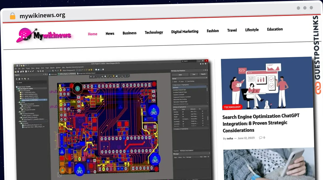Select Education in the top menu
The height and width of the screenshot is (180, 323).
pos(275,29)
